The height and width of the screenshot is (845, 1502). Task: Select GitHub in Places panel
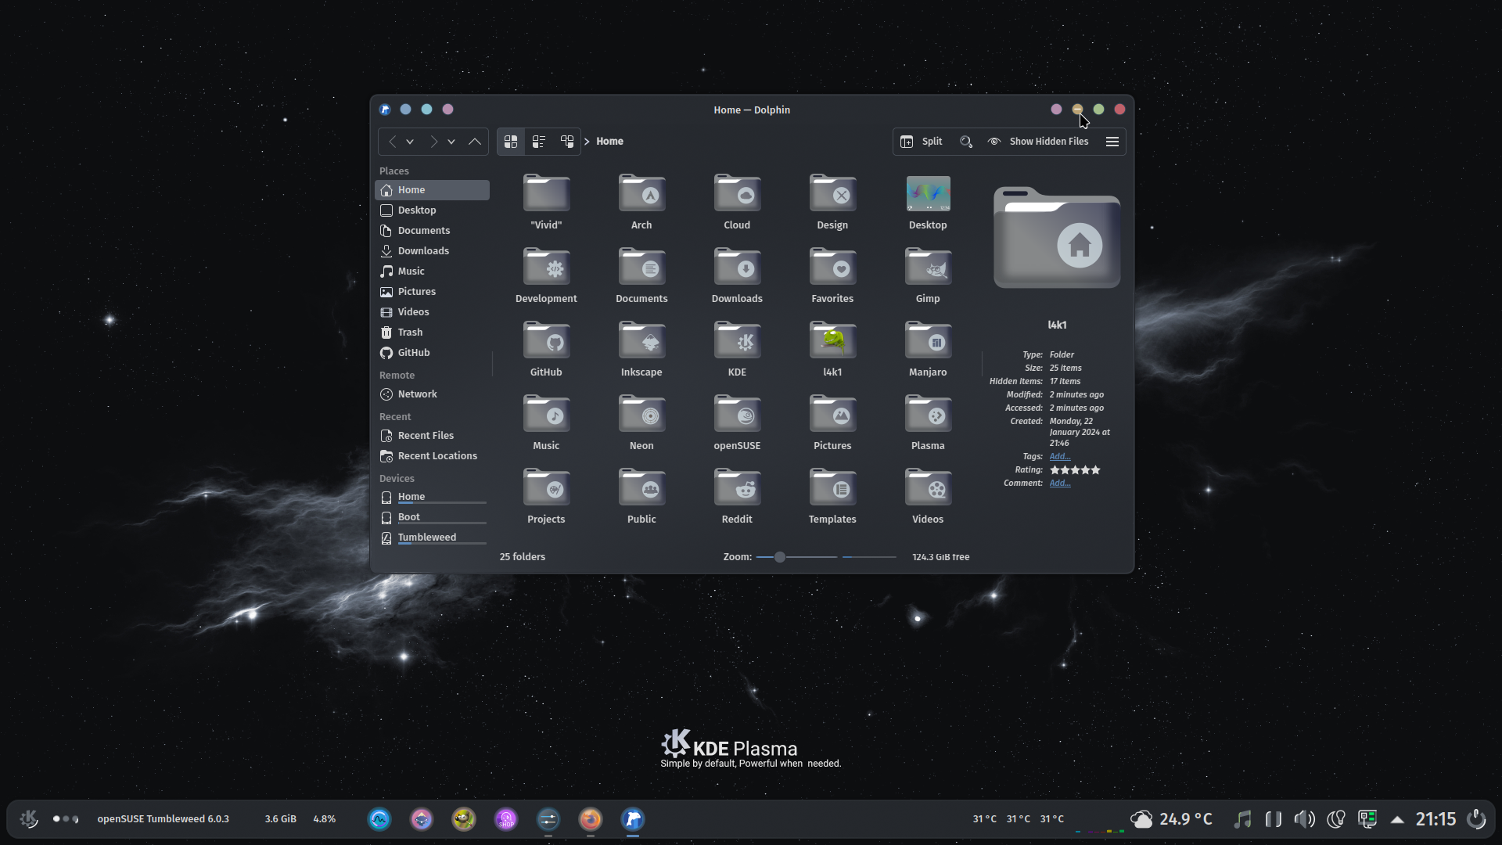pyautogui.click(x=432, y=353)
